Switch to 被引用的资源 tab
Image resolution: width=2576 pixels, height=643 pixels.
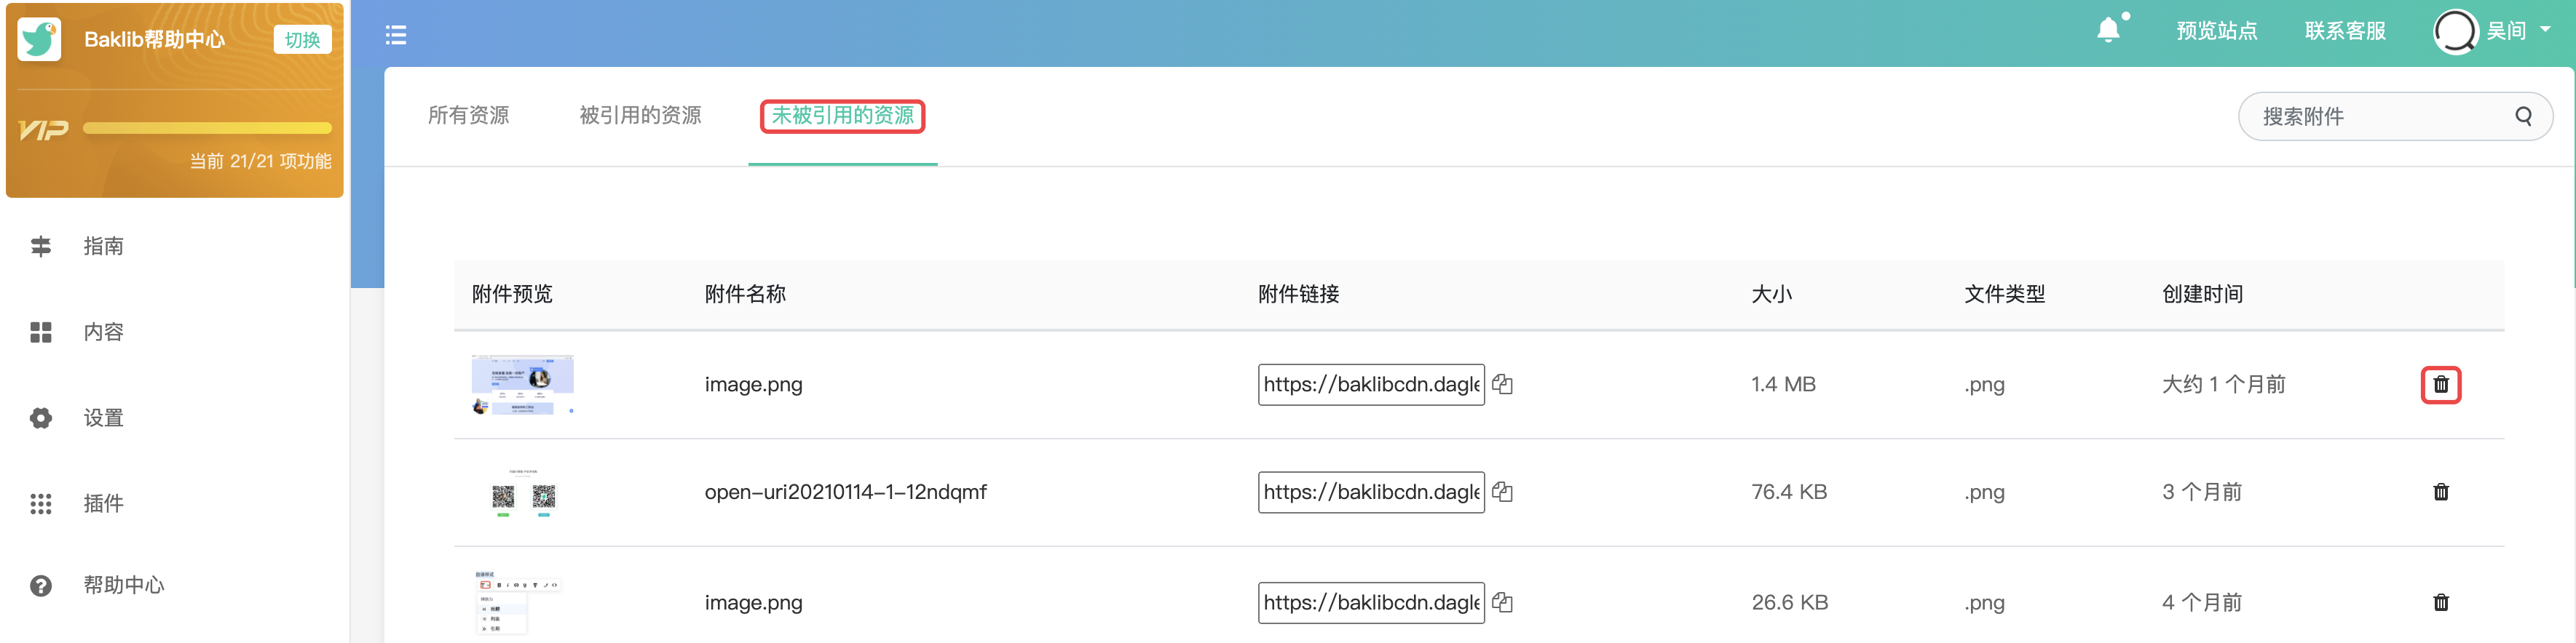pos(640,115)
